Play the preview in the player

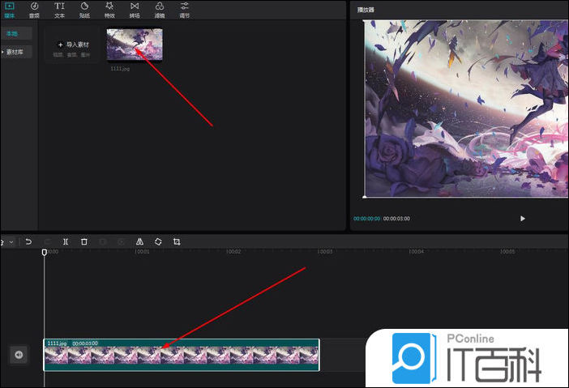[x=522, y=218]
